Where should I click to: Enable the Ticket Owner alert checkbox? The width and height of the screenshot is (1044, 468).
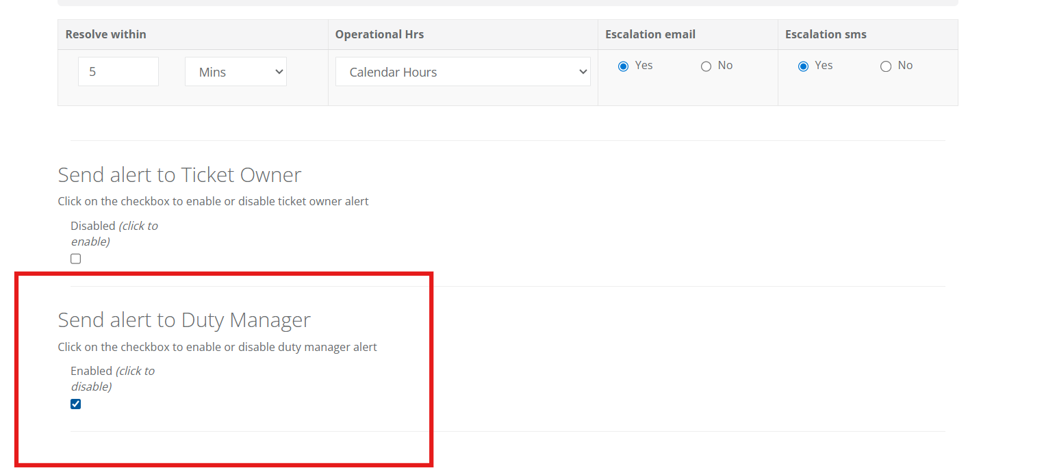pyautogui.click(x=76, y=259)
